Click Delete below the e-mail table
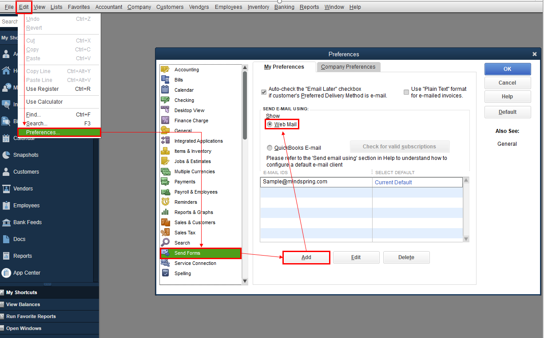Screen dimensions: 544x338 (x=406, y=257)
